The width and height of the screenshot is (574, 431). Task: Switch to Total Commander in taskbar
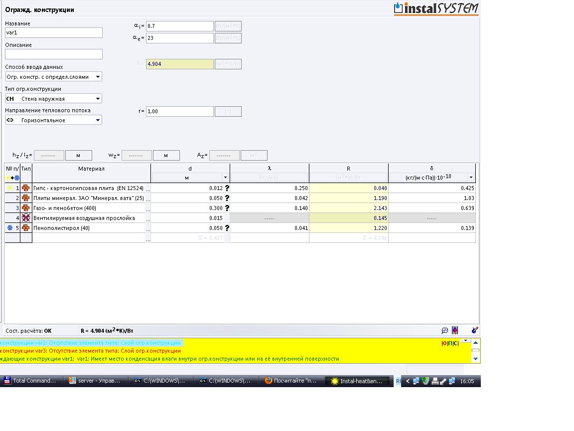click(x=31, y=381)
